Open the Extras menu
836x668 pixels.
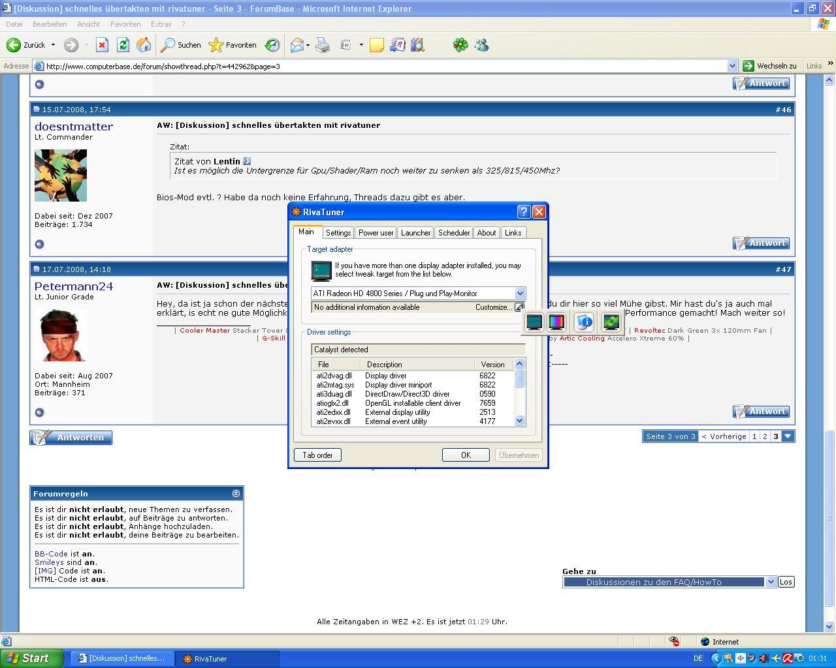161,24
